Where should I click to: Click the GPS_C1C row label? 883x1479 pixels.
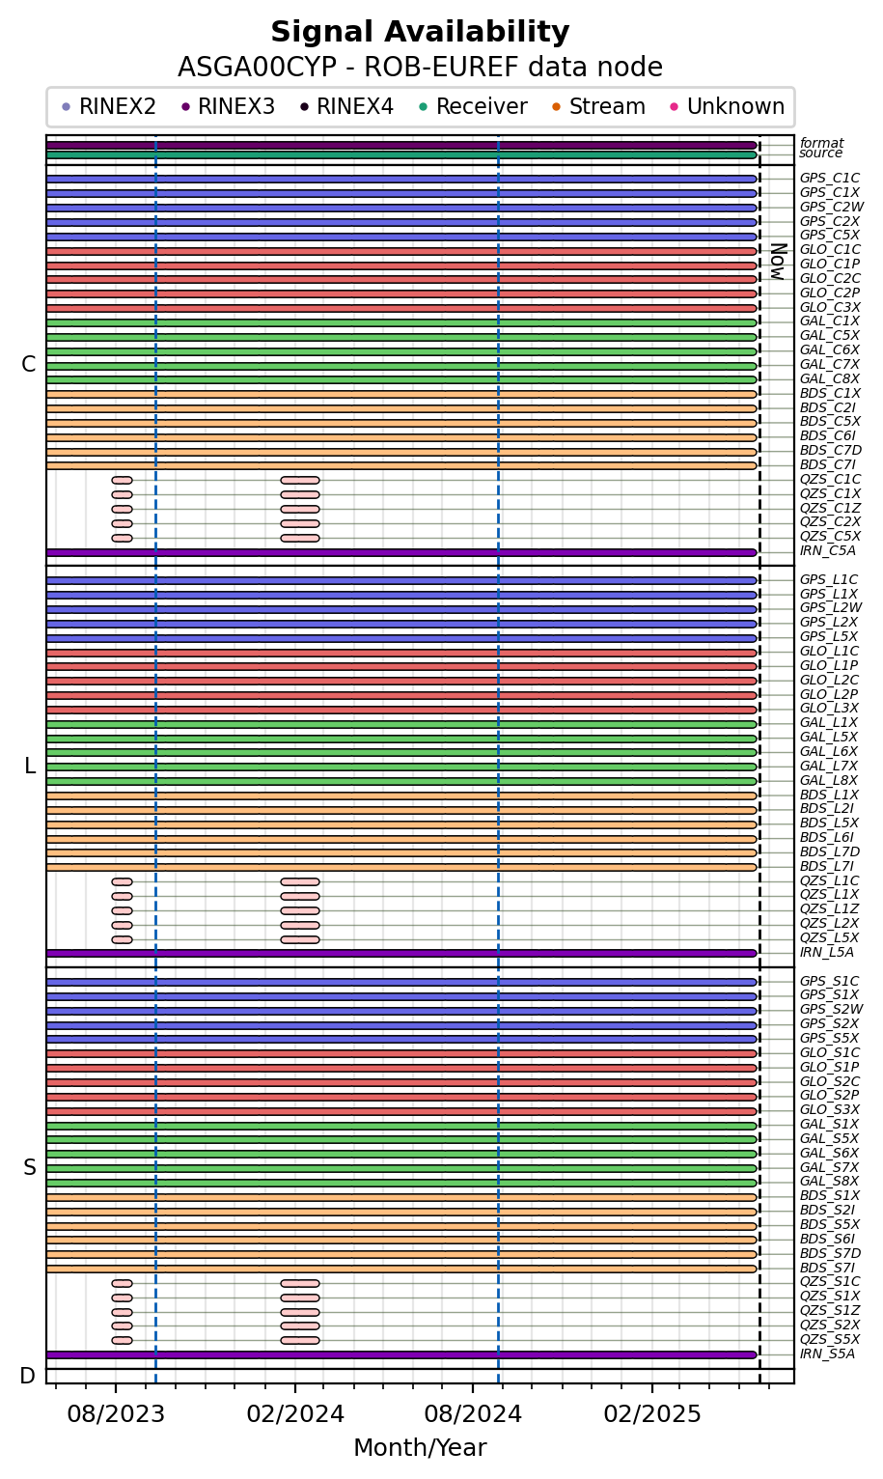[829, 179]
